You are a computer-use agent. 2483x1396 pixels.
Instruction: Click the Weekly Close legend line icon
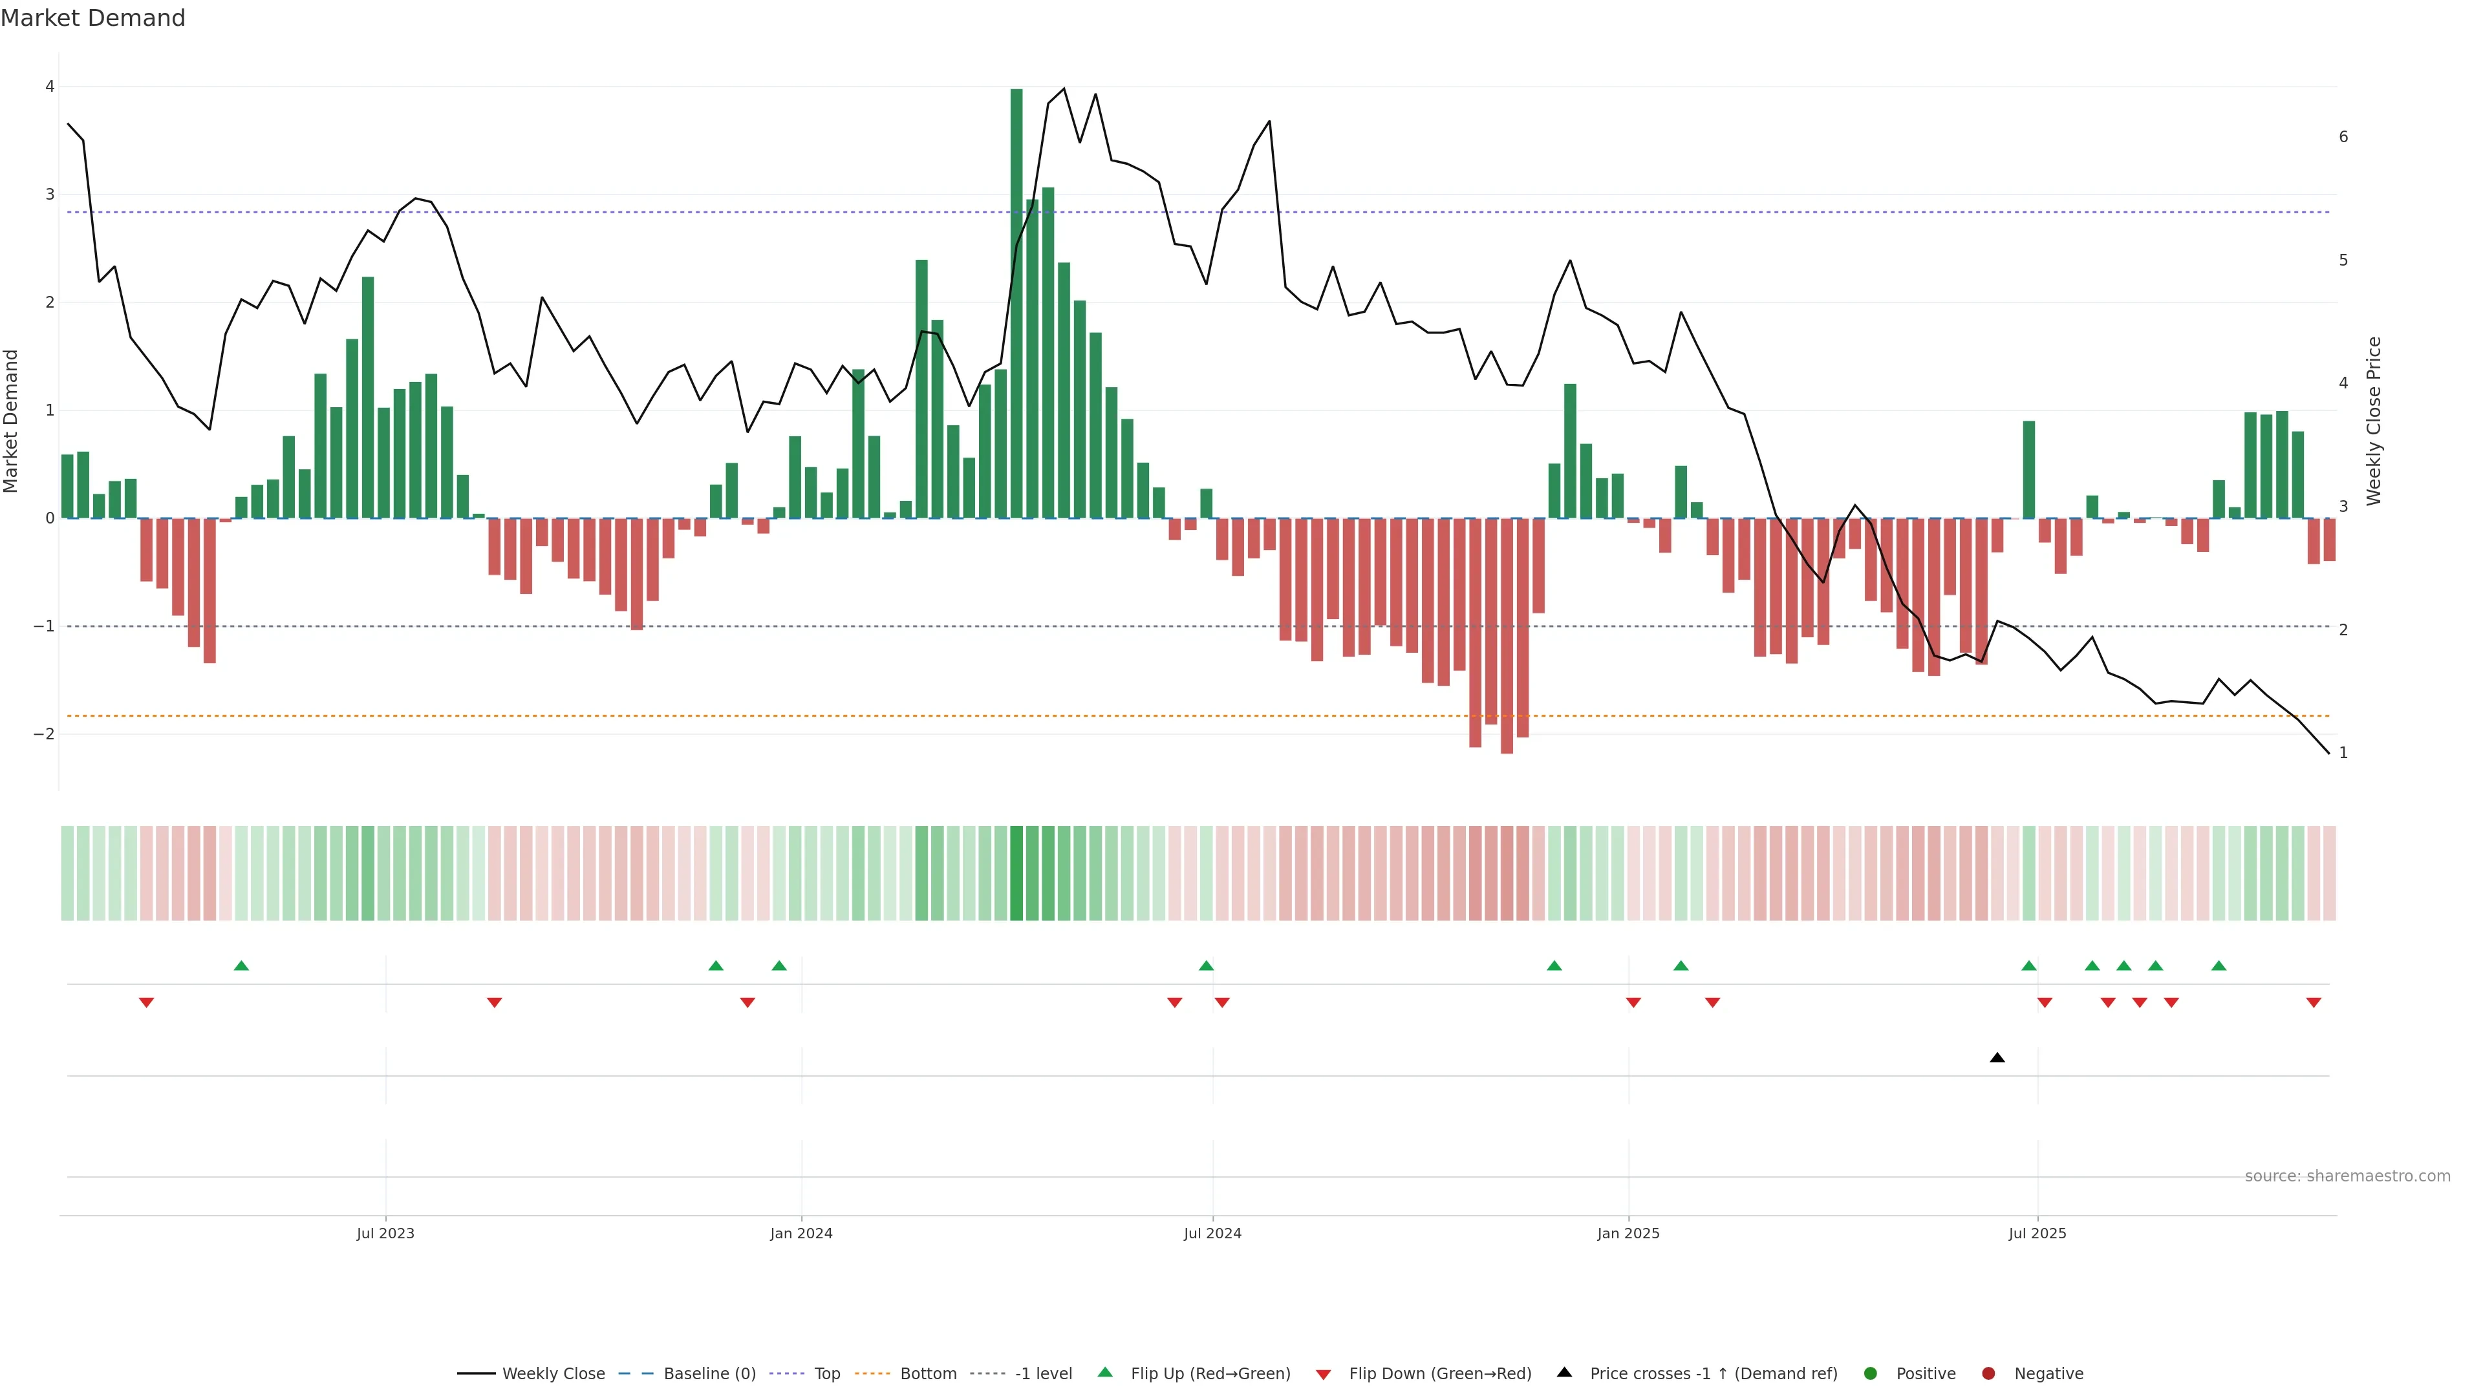pos(476,1373)
